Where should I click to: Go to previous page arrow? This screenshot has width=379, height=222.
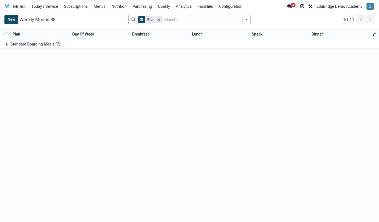click(x=361, y=19)
